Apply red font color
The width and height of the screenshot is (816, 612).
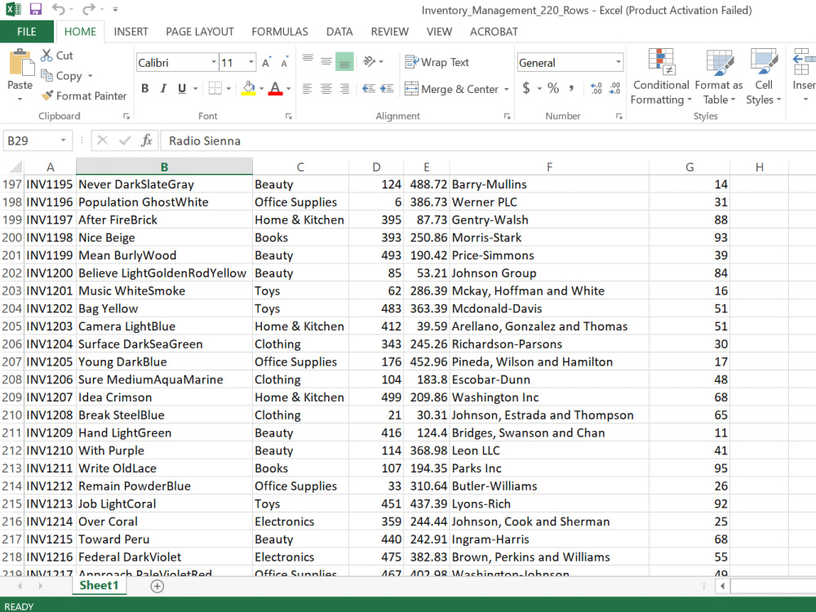(275, 88)
